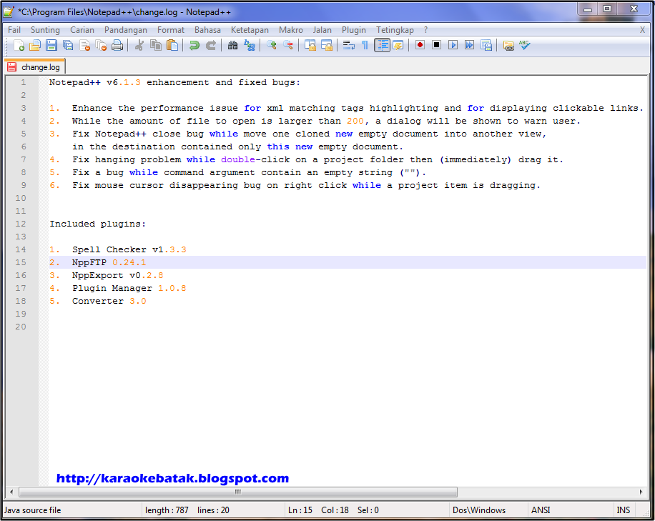Screen dimensions: 655x521
Task: Toggle the Word wrap icon
Action: 348,45
